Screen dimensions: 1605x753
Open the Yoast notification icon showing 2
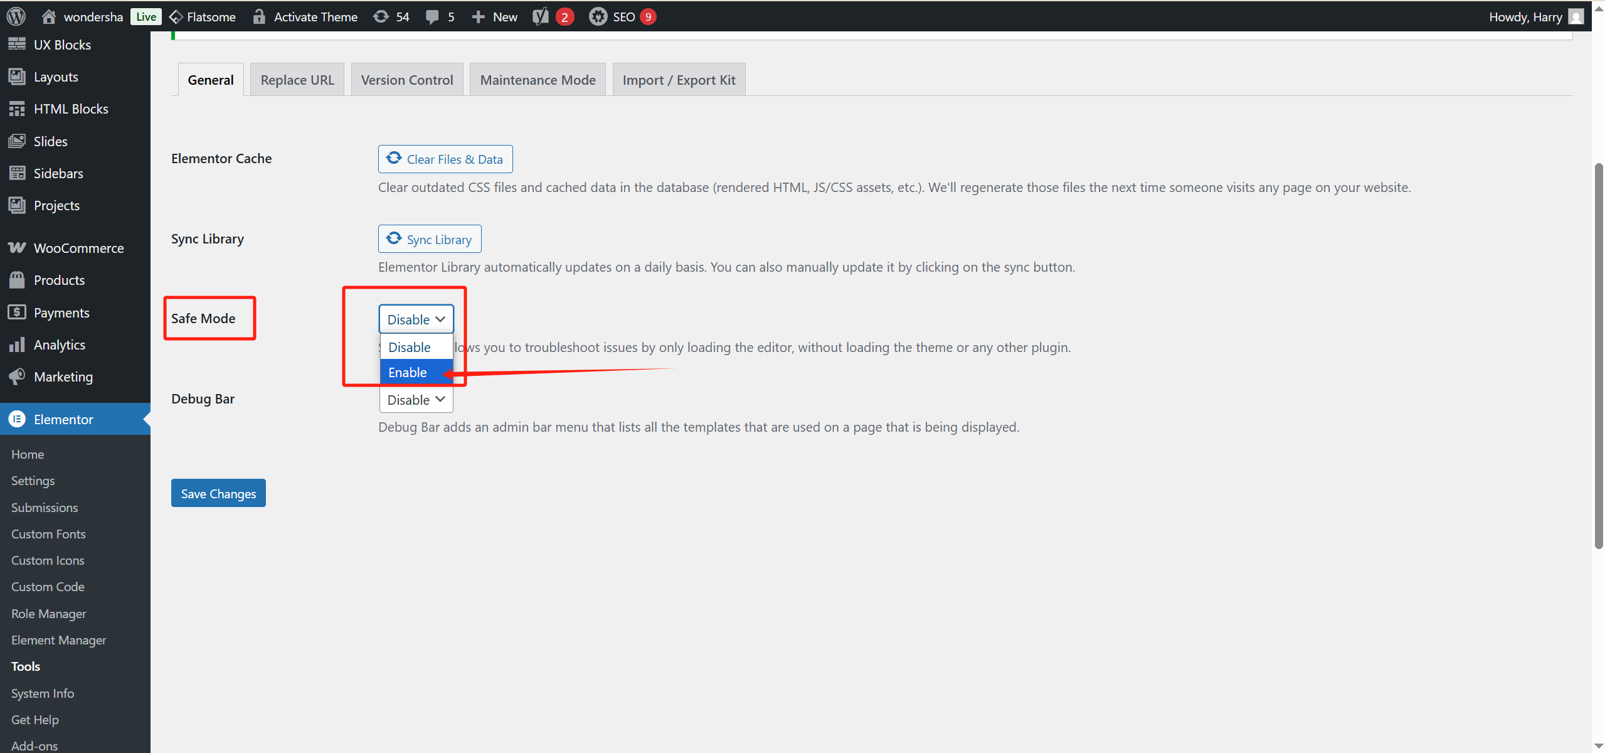pyautogui.click(x=540, y=16)
